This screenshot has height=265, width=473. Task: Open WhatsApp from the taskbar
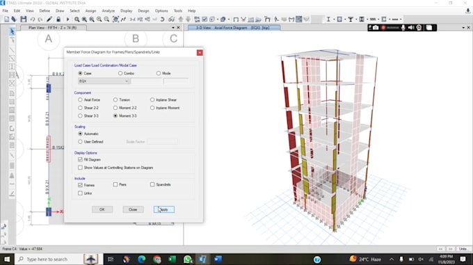tap(187, 259)
